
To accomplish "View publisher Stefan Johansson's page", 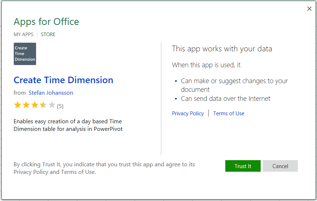I will coord(51,93).
